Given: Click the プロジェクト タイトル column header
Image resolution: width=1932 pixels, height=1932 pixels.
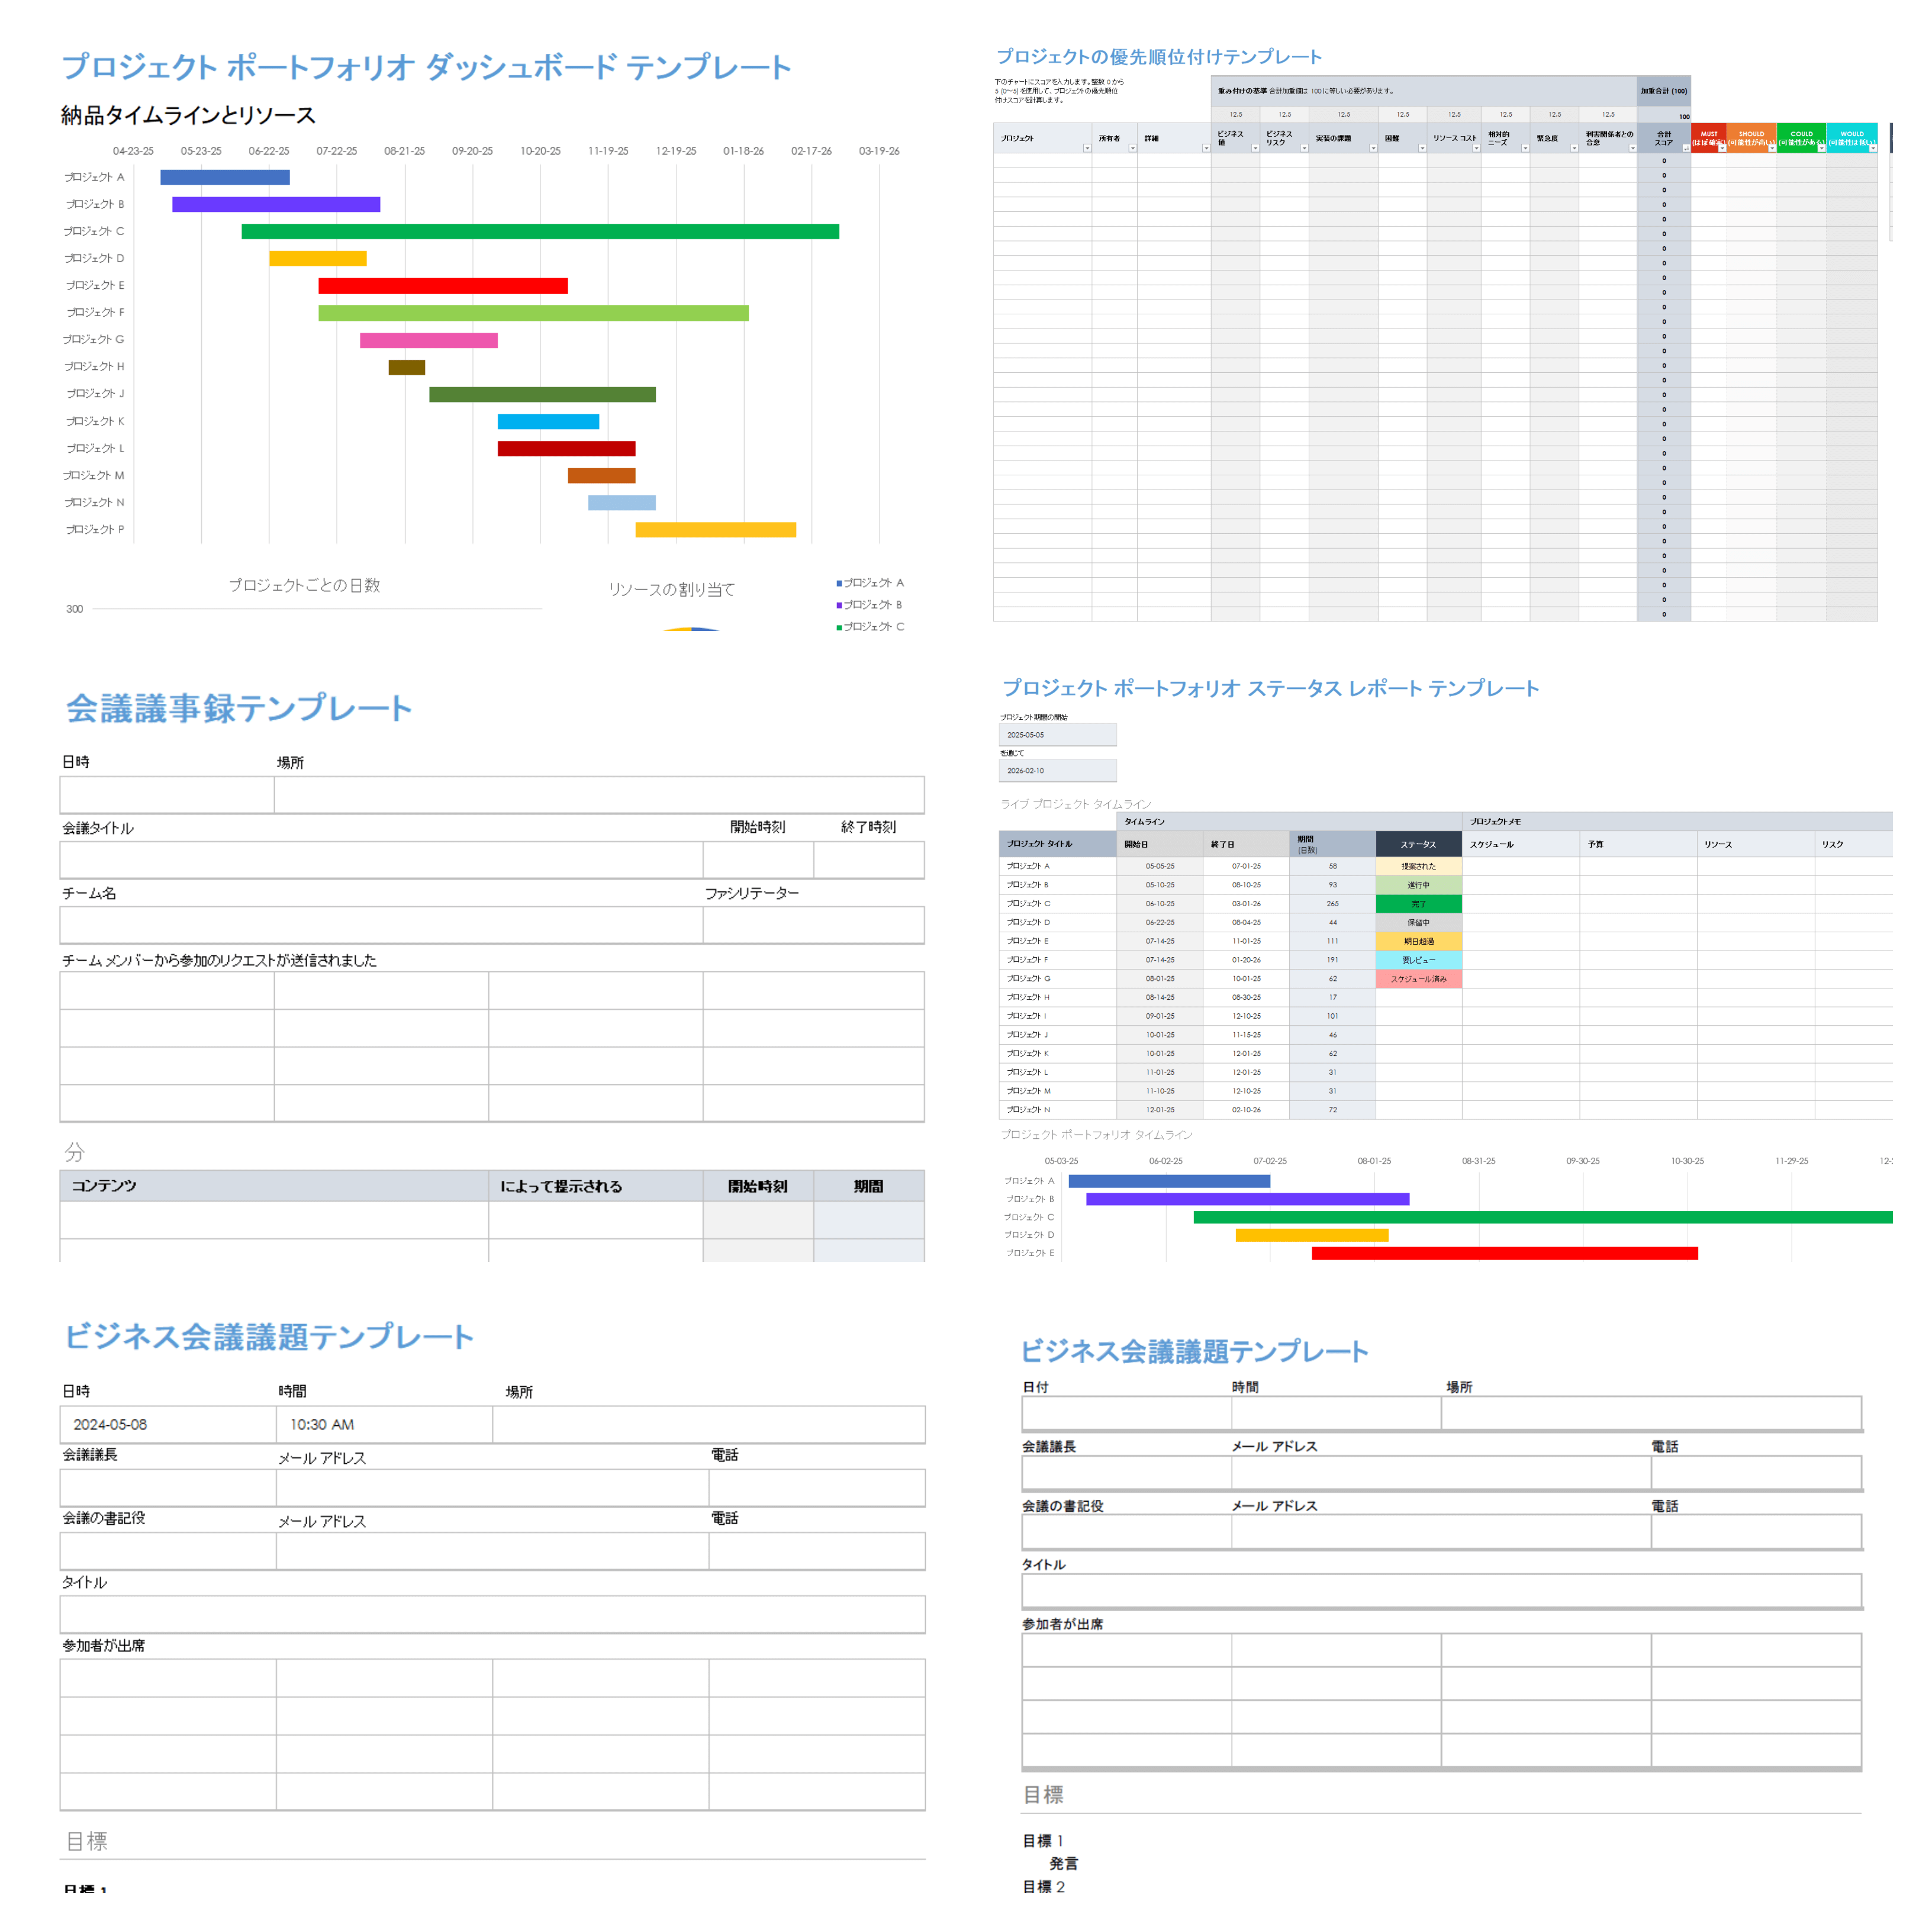Looking at the screenshot, I should 1057,844.
